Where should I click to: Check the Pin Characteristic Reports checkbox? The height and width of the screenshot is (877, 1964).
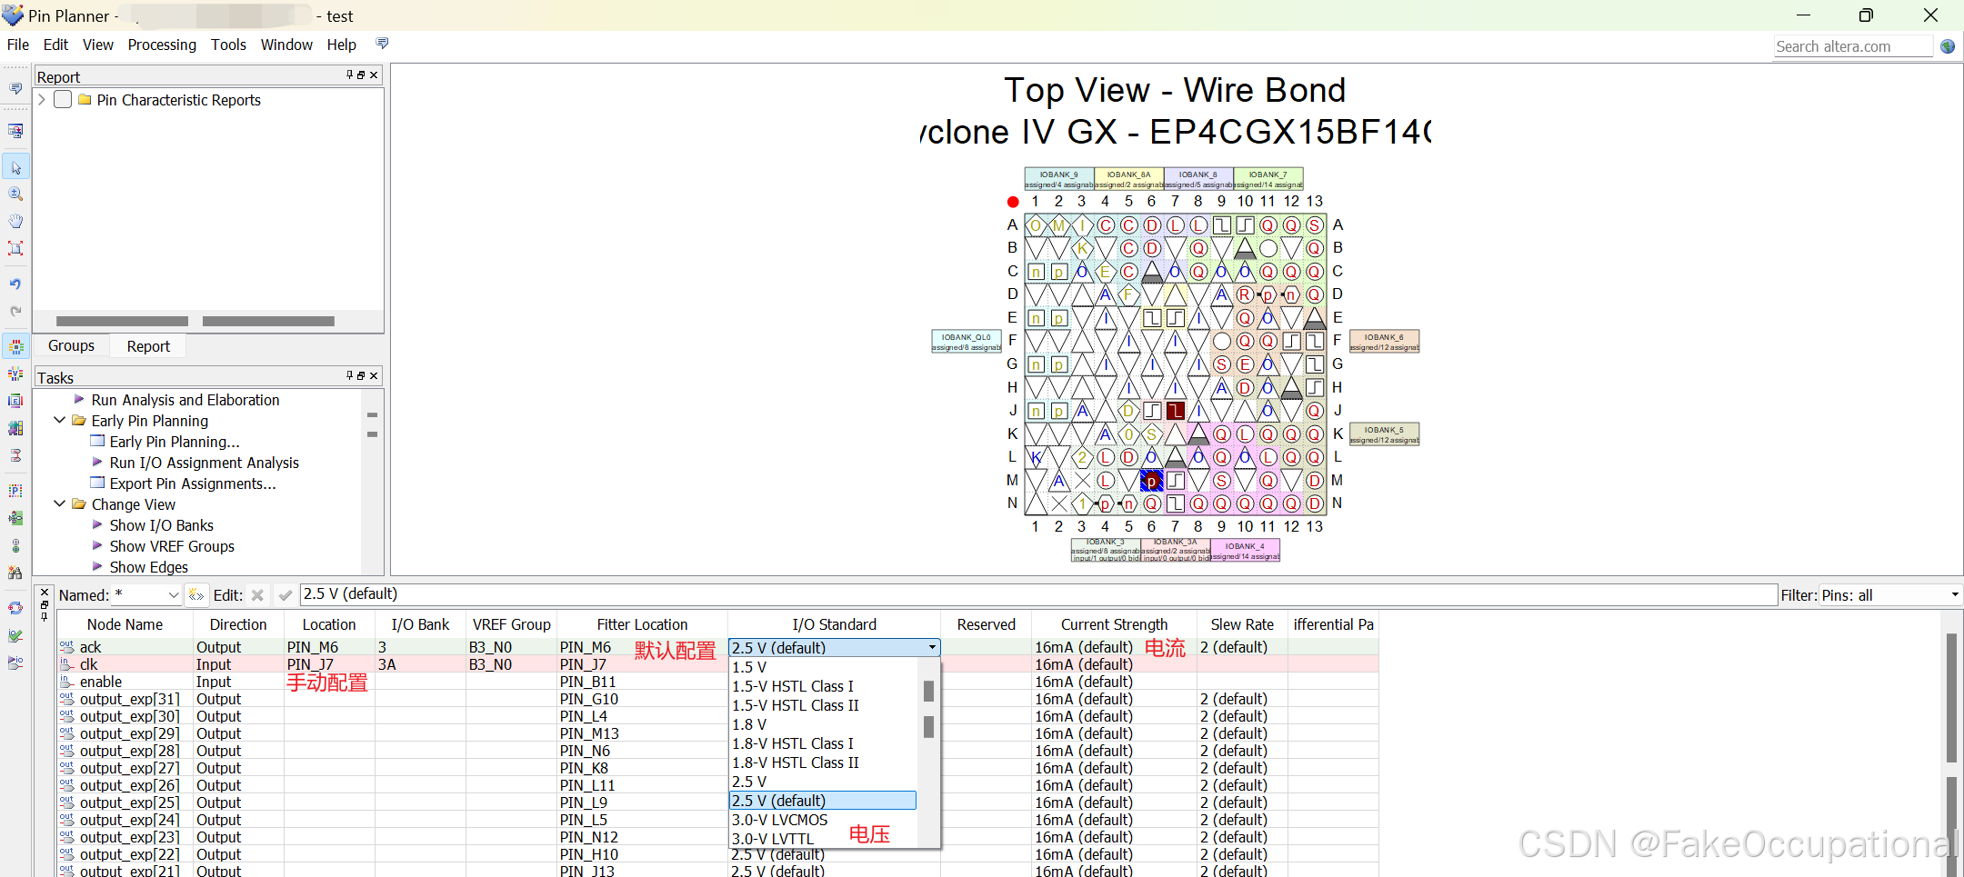63,99
